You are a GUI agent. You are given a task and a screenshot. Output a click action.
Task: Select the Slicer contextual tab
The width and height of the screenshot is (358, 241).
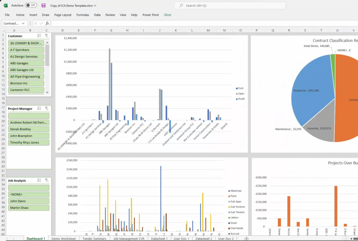click(x=167, y=15)
